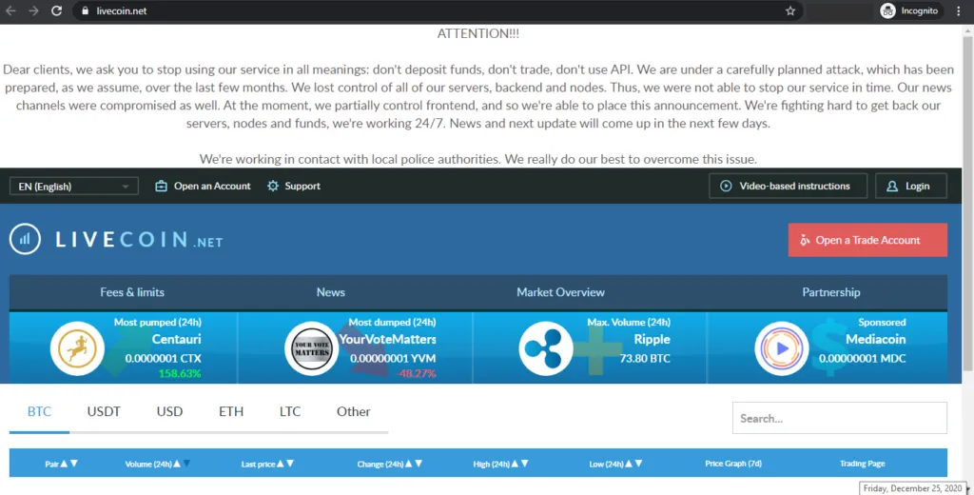Viewport: 974px width, 495px height.
Task: Open the Partnership menu item
Action: pos(831,292)
